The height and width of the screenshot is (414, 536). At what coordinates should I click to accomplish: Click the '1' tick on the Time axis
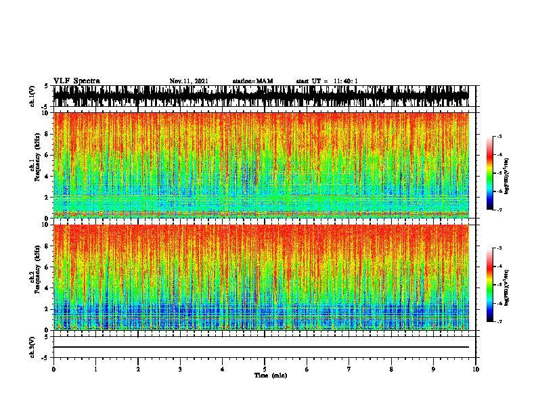(x=95, y=369)
